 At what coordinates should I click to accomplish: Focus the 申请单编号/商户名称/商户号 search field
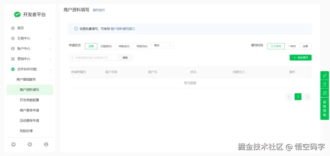[x=94, y=58]
